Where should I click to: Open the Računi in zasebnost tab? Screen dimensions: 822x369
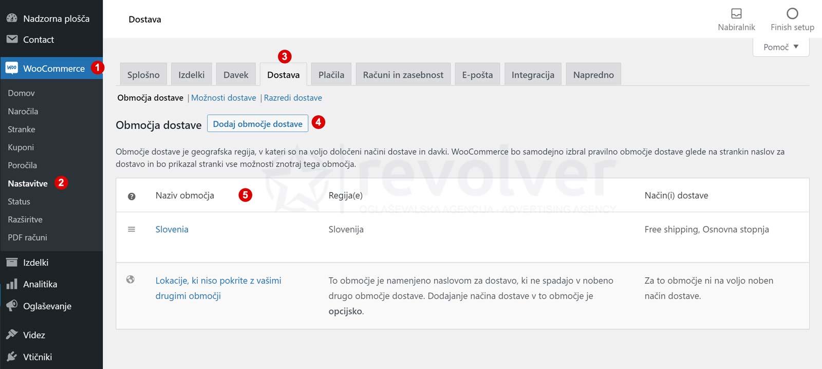tap(403, 75)
